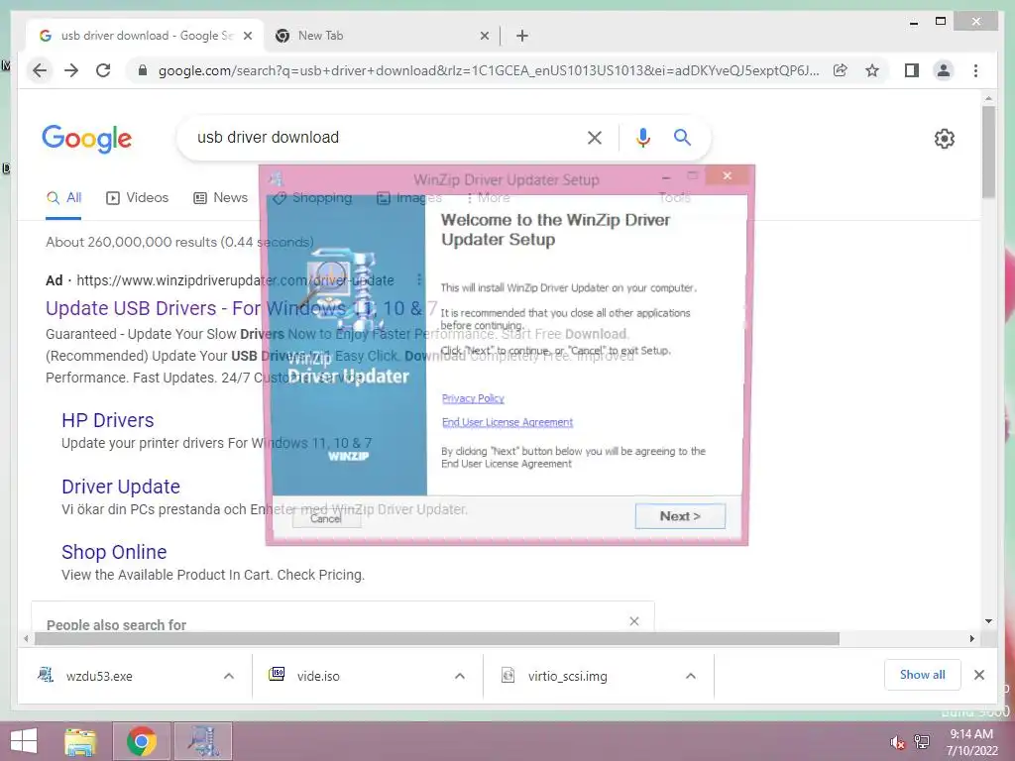Viewport: 1015px width, 761px height.
Task: Go back using Chrome's back arrow
Action: coord(40,70)
